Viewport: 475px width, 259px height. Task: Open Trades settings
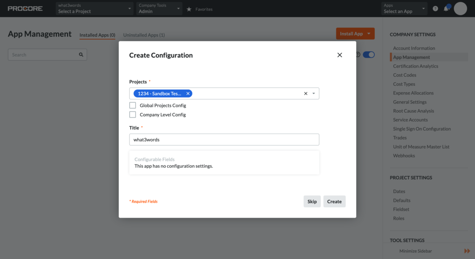(399, 138)
